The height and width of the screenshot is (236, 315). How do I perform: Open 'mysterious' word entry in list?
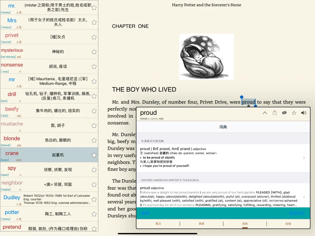click(x=49, y=52)
